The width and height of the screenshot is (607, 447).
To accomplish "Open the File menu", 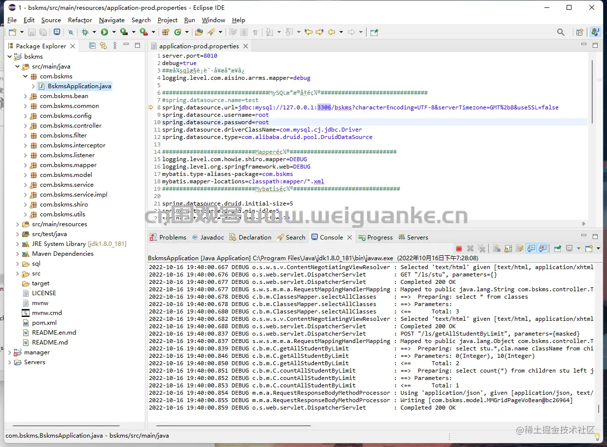I will point(12,20).
